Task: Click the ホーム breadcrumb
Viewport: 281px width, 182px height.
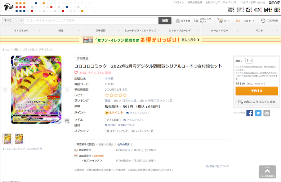Action: pyautogui.click(x=6, y=49)
